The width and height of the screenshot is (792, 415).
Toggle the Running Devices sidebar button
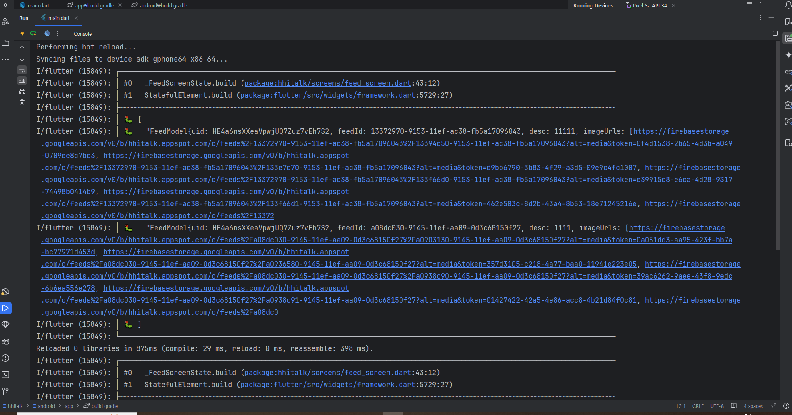click(788, 38)
